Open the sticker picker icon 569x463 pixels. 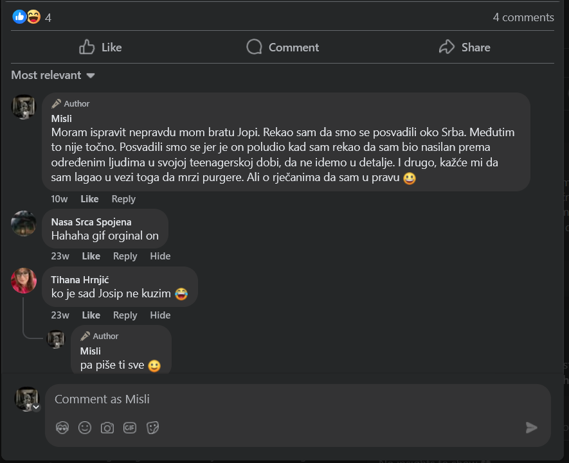pos(152,428)
